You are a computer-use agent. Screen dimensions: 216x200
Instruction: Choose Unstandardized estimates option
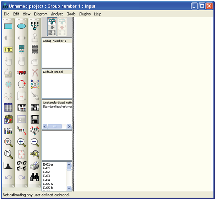pos(57,103)
